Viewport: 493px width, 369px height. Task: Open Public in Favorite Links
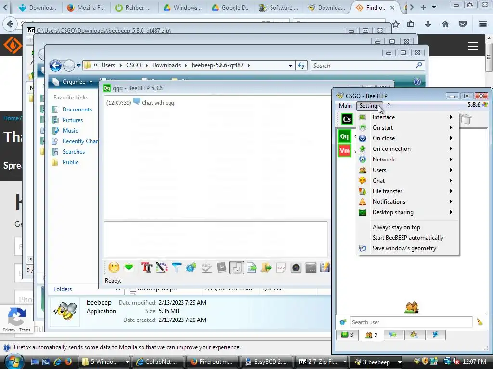pyautogui.click(x=70, y=162)
